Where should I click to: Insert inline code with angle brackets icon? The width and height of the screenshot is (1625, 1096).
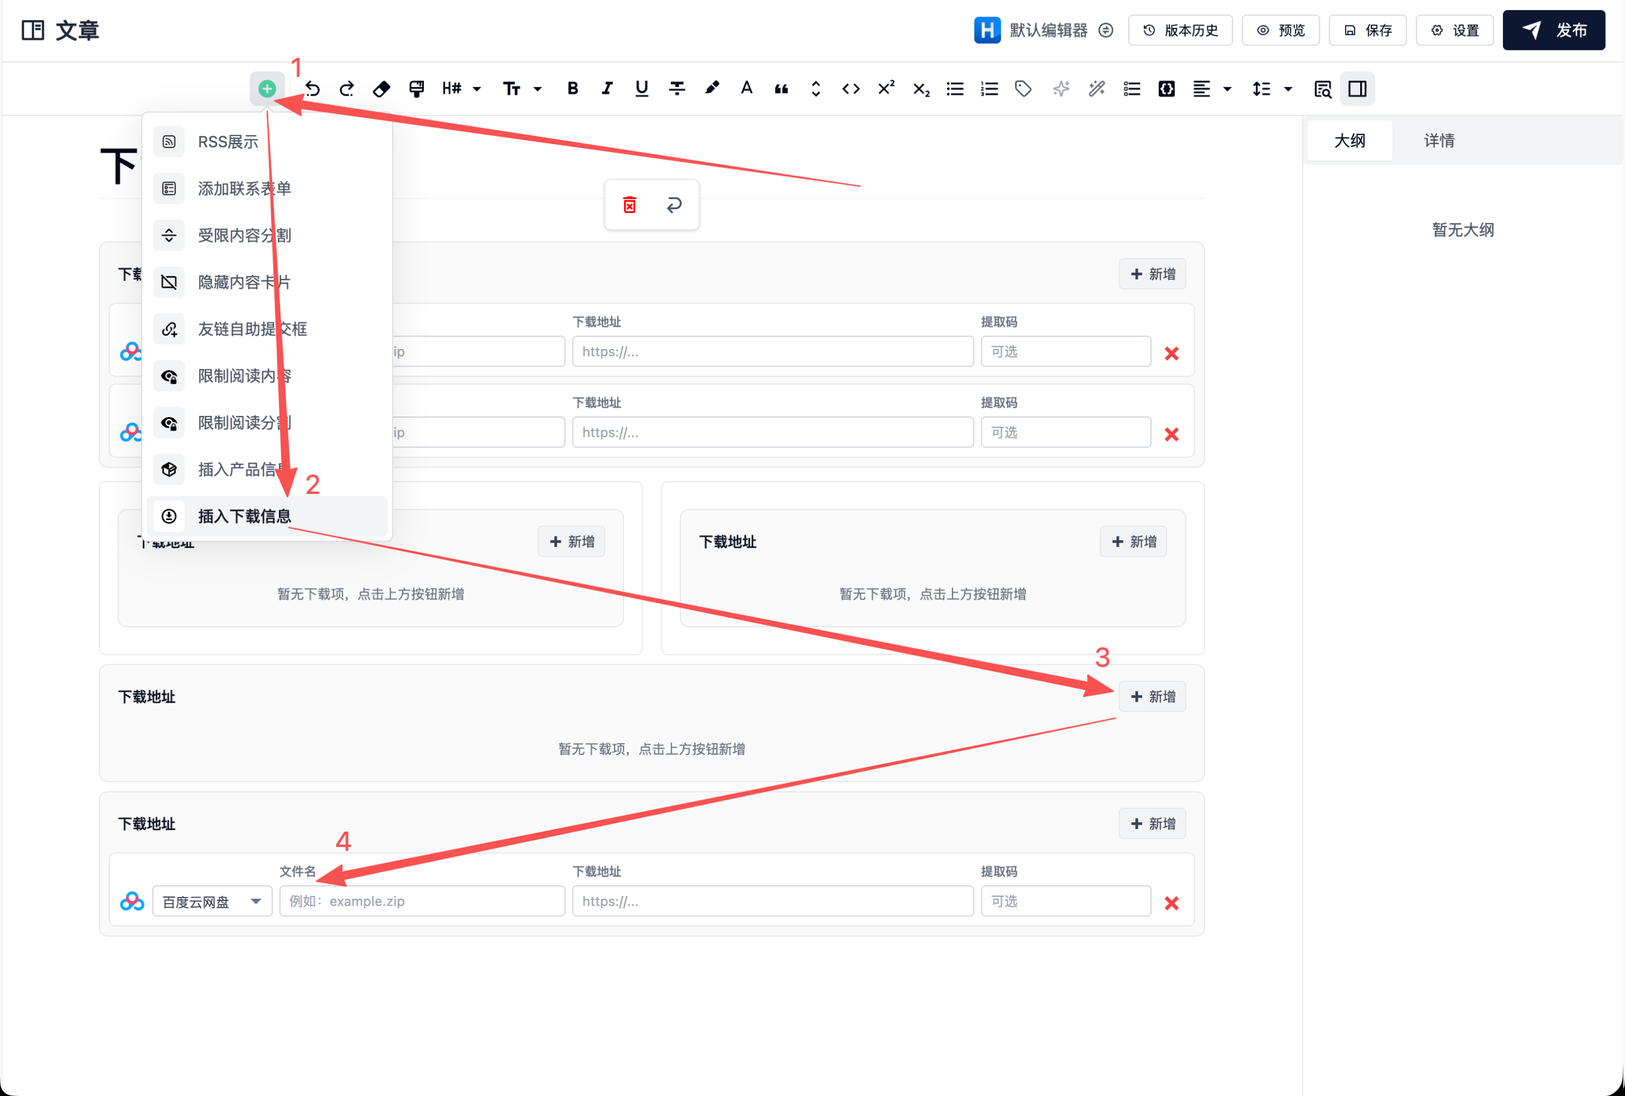click(x=850, y=89)
